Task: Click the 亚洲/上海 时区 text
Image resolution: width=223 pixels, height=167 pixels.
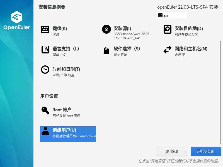Action: 64,75
